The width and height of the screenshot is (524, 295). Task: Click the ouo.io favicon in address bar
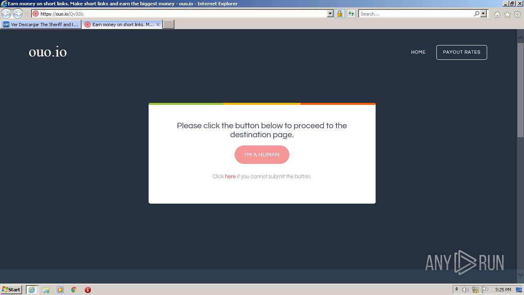35,14
